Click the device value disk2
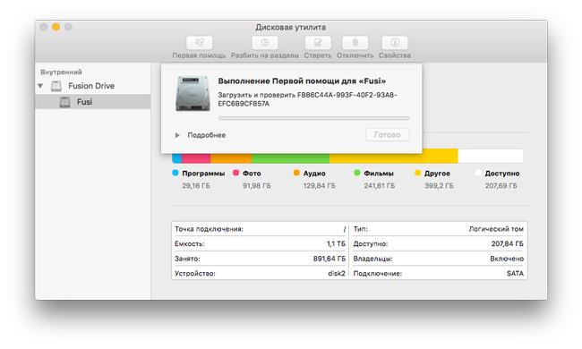Screen dimensions: 582x349 [337, 274]
